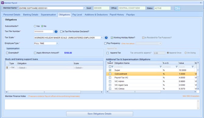This screenshot has width=204, height=118.
Task: Click the VIC Aged Care row name
Action: coord(121,85)
